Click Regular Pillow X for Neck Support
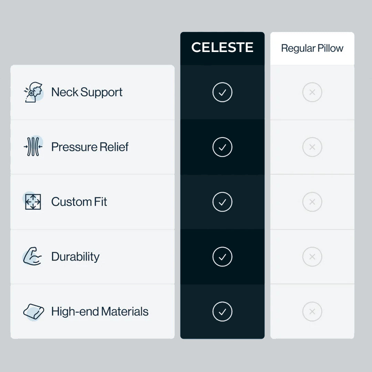Viewport: 372px width, 372px height. (312, 92)
